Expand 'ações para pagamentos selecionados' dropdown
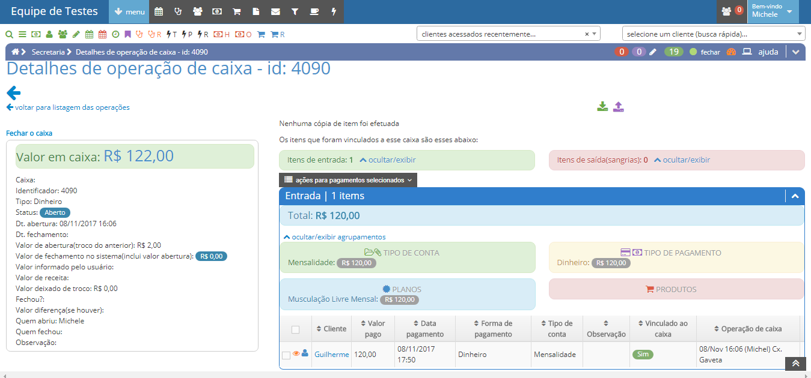This screenshot has height=378, width=811. pos(347,180)
